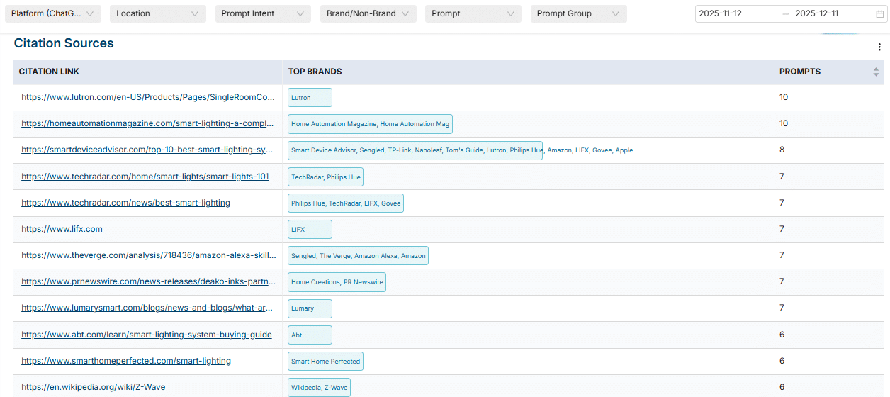890x397 pixels.
Task: Click prompt count 8 in smartdeviceadvisor row
Action: [x=782, y=150]
